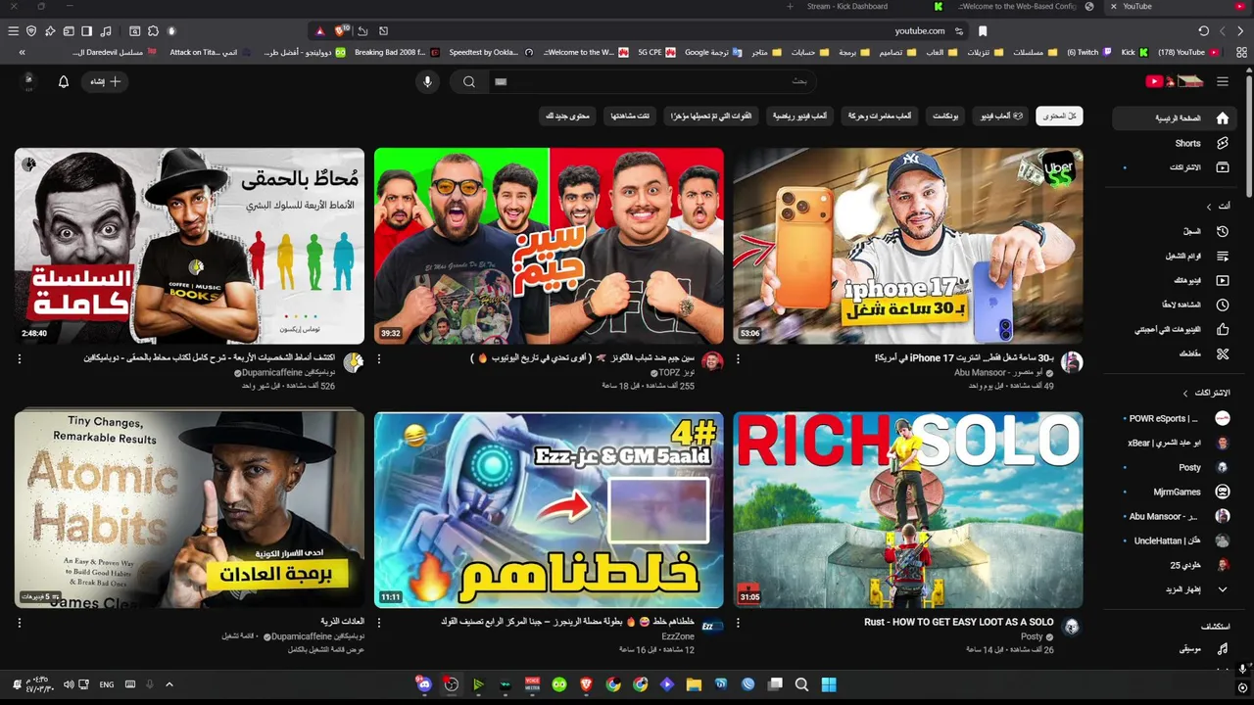Expand 'Show more' subscriptions list
Viewport: 1254px width, 705px height.
tap(1173, 589)
